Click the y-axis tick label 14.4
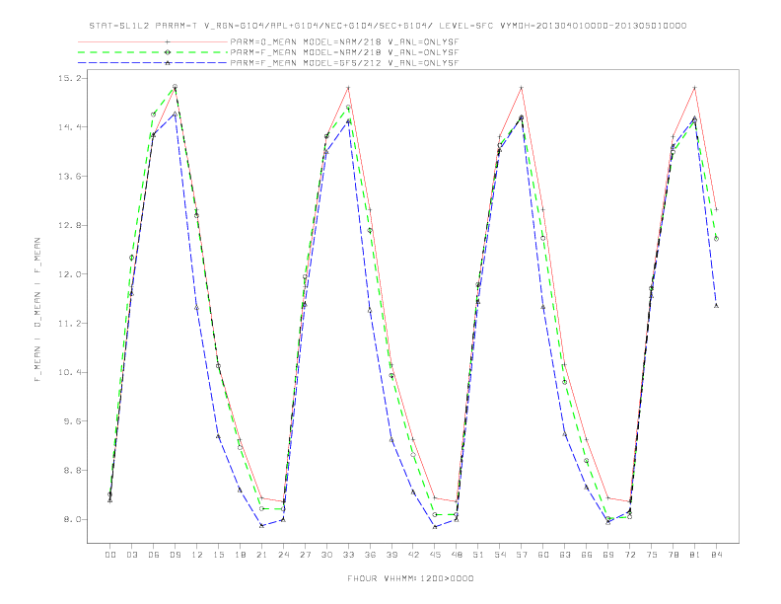781x604 pixels. pos(68,127)
